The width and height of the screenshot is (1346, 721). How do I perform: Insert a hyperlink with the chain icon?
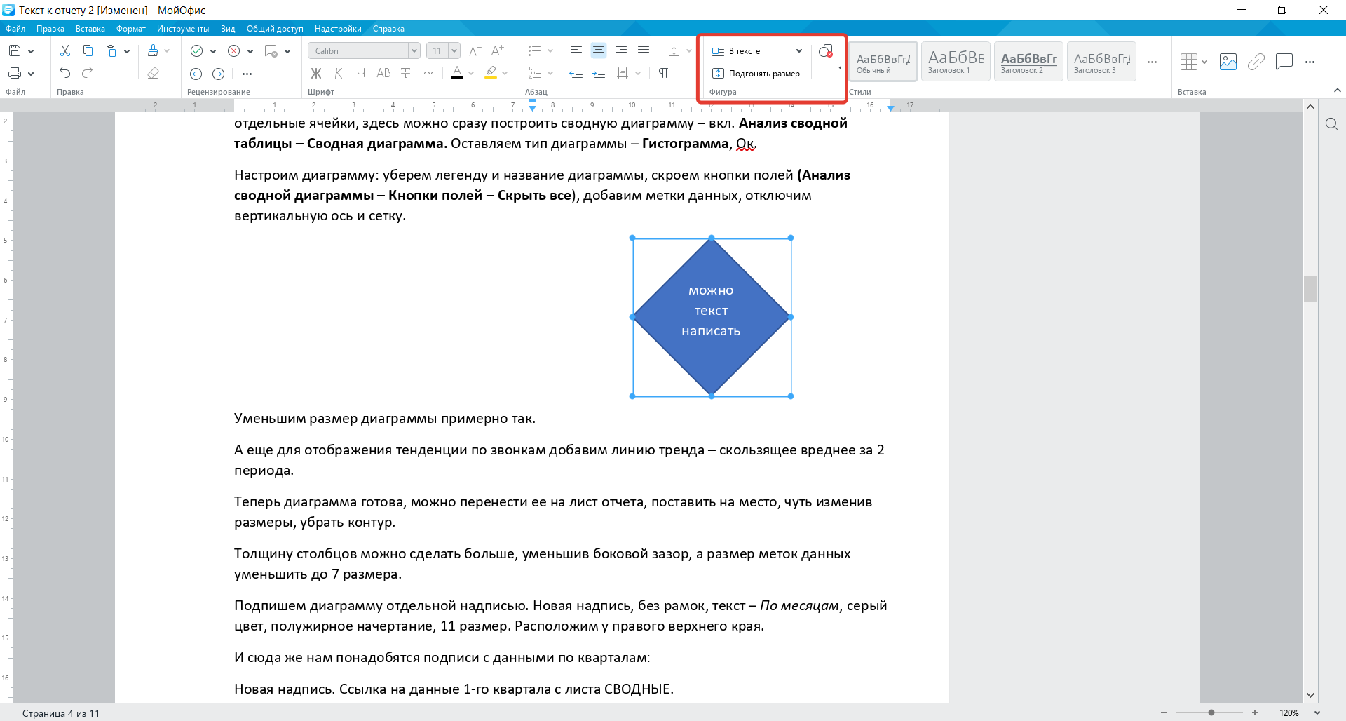tap(1256, 62)
